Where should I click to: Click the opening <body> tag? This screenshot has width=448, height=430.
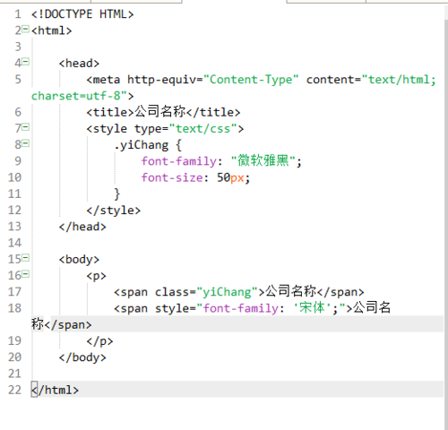[x=79, y=260]
